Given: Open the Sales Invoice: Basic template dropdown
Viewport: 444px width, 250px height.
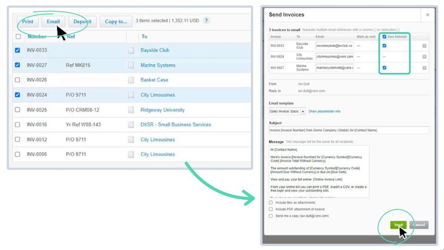Looking at the screenshot, I should (287, 111).
